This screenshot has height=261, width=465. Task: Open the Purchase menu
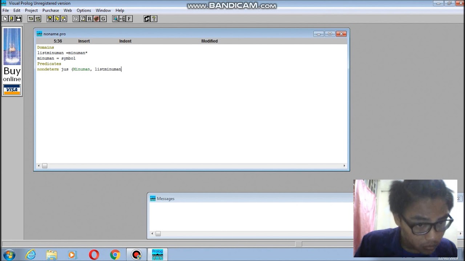50,11
